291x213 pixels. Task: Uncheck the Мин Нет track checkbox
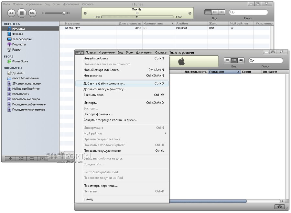point(66,28)
